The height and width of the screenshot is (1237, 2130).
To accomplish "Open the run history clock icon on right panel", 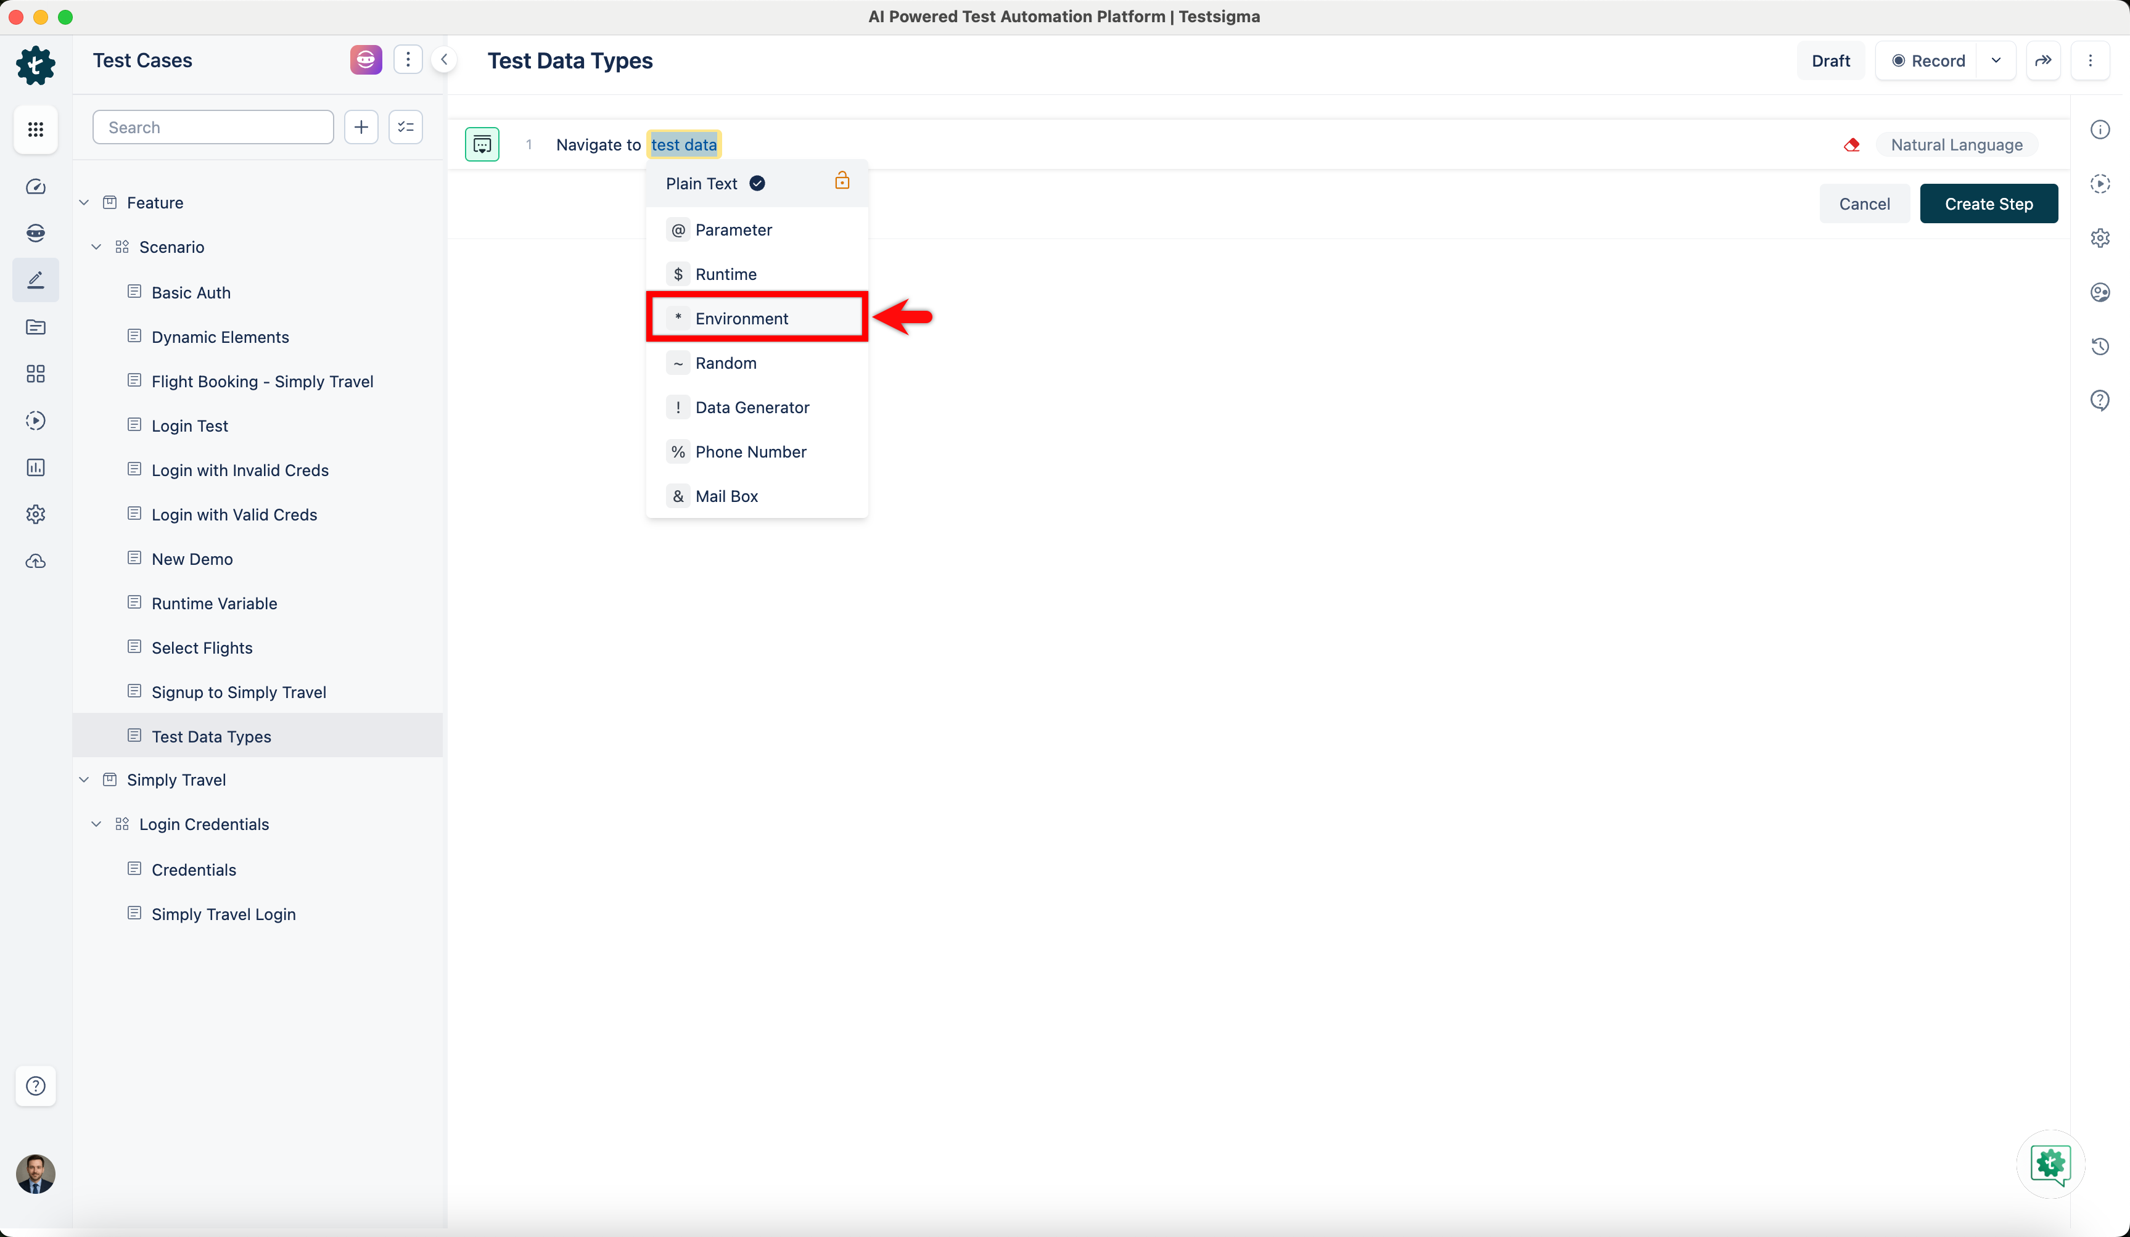I will coord(2100,347).
